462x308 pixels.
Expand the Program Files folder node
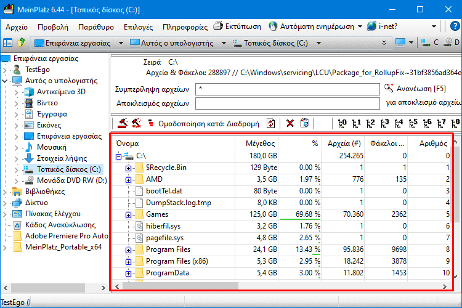[x=128, y=250]
